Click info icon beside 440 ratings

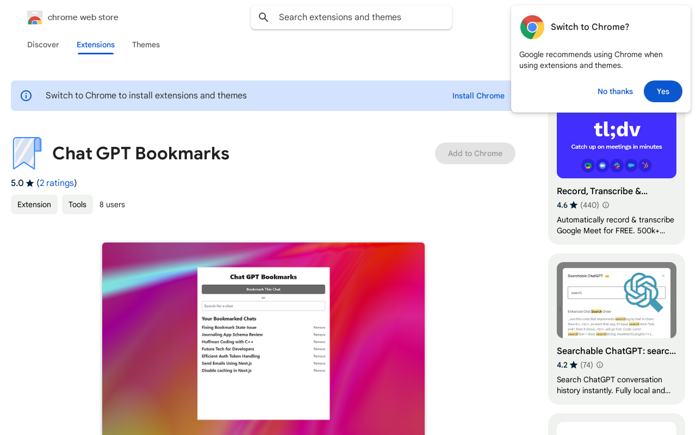pyautogui.click(x=606, y=205)
